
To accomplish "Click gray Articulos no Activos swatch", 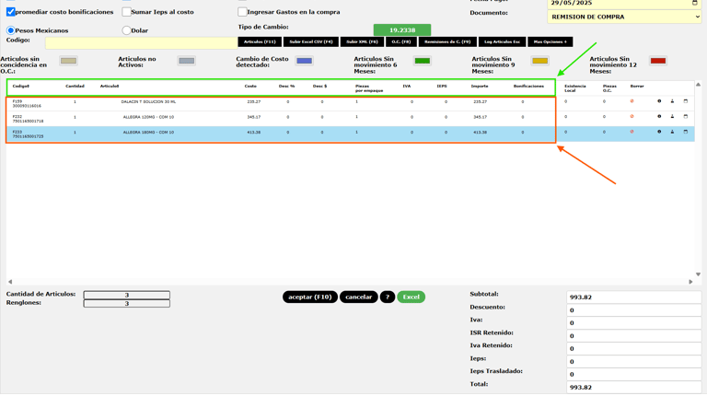I will (186, 61).
